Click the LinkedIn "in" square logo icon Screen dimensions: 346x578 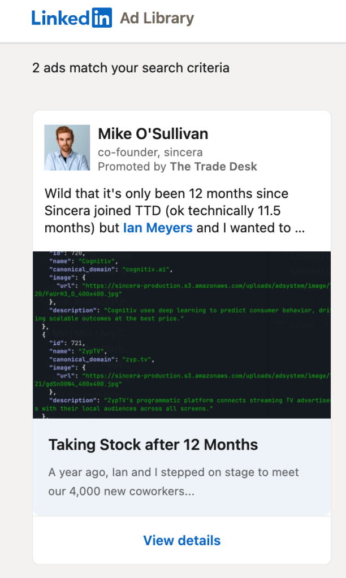click(101, 18)
